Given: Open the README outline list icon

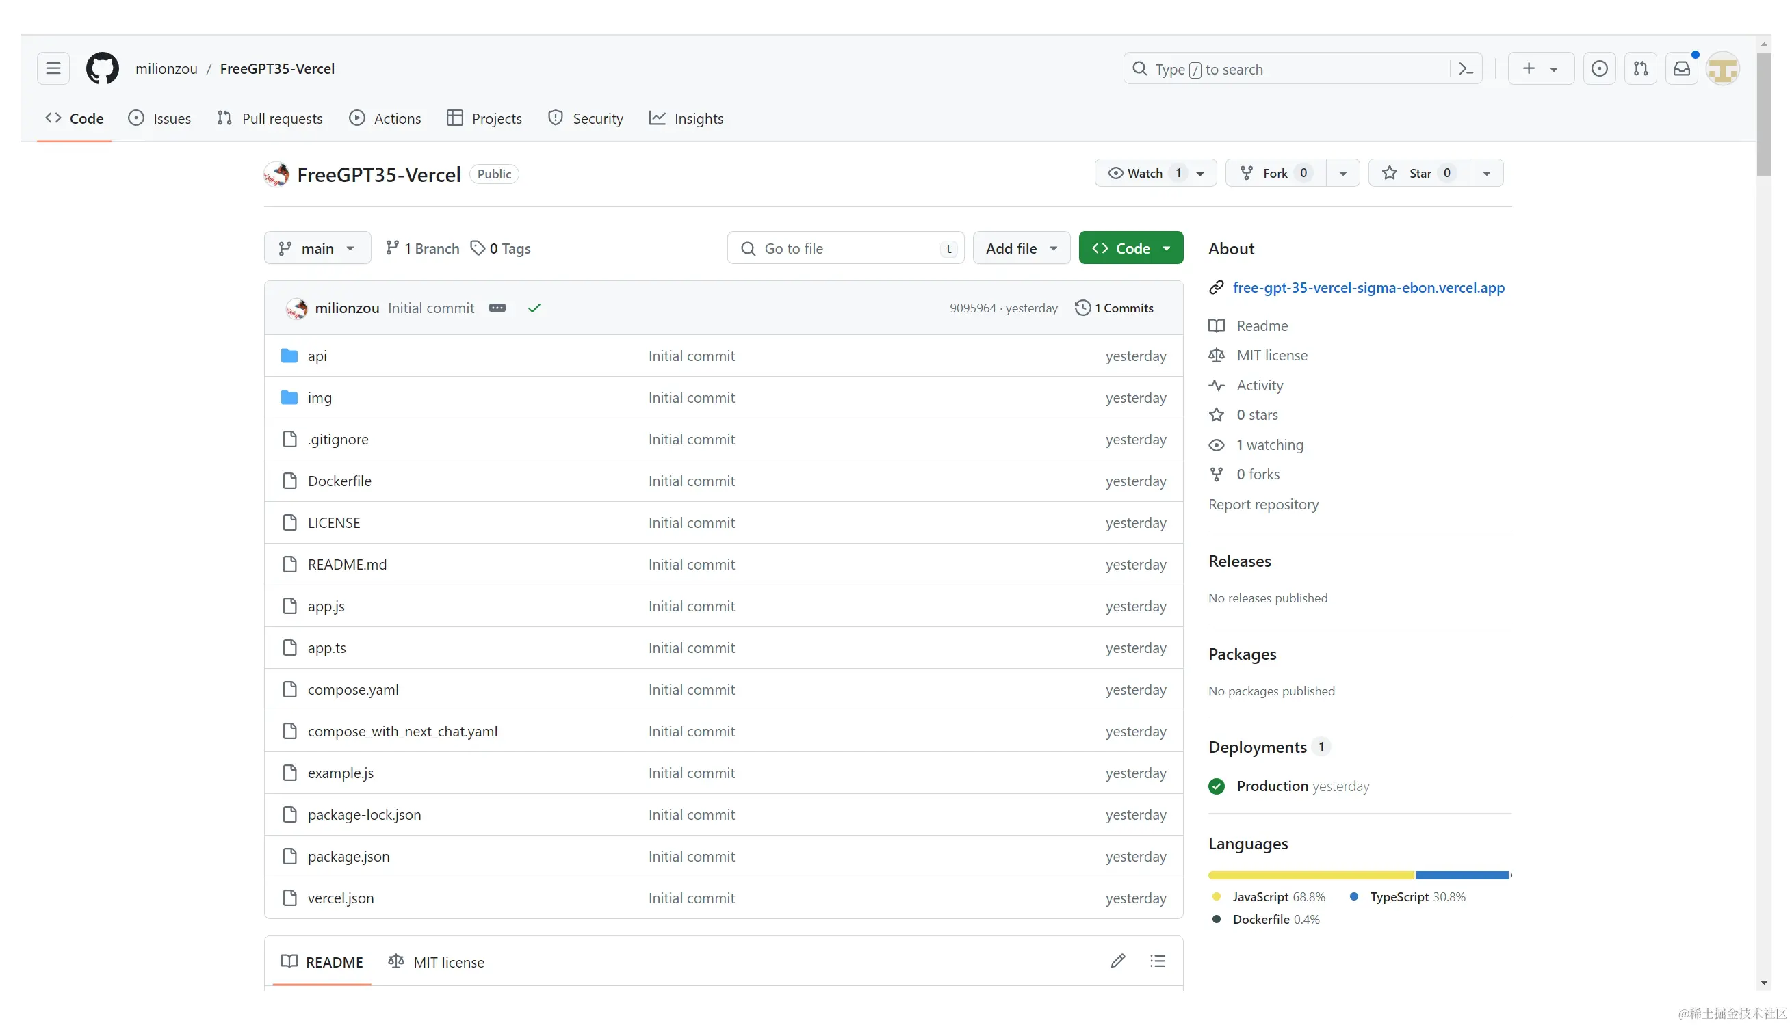Looking at the screenshot, I should coord(1157,961).
